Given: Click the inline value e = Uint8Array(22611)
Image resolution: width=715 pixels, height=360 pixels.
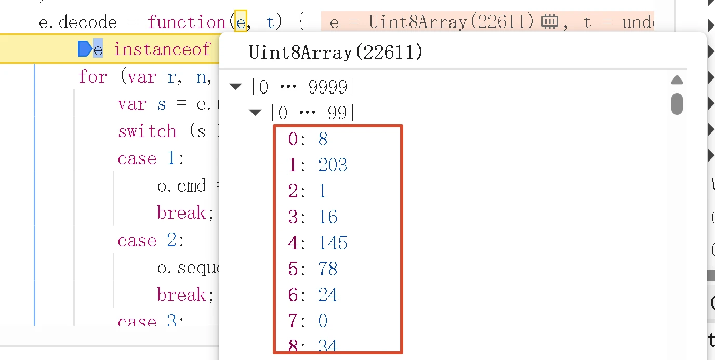Looking at the screenshot, I should 432,22.
